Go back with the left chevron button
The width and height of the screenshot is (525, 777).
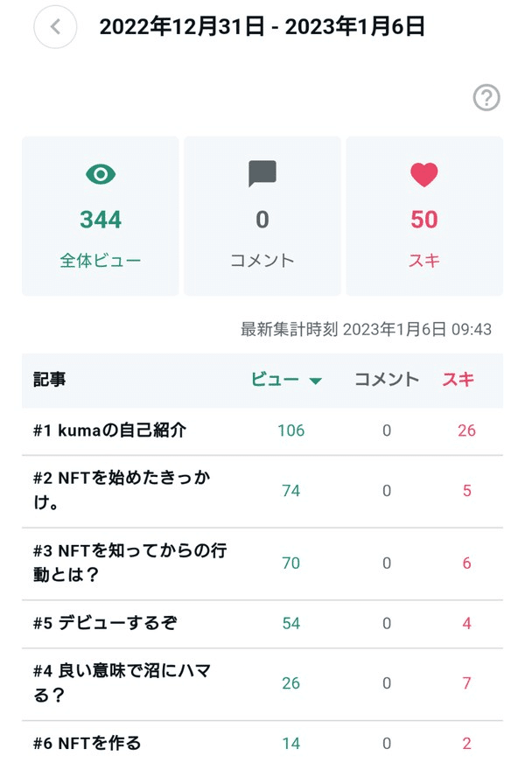[x=55, y=26]
